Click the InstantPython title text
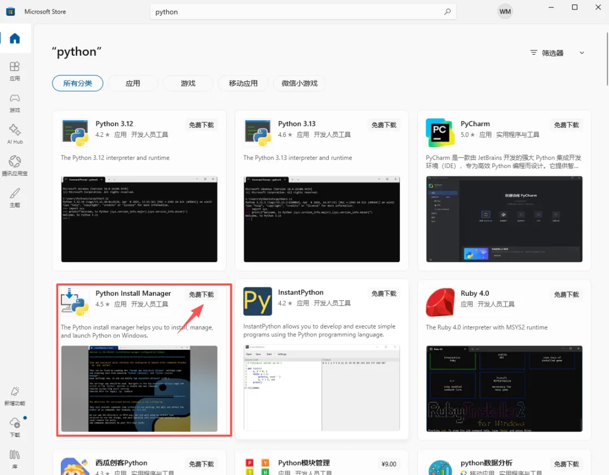609x475 pixels. 301,292
